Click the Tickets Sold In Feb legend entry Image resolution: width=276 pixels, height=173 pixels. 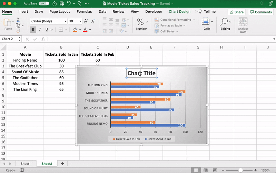(x=127, y=139)
